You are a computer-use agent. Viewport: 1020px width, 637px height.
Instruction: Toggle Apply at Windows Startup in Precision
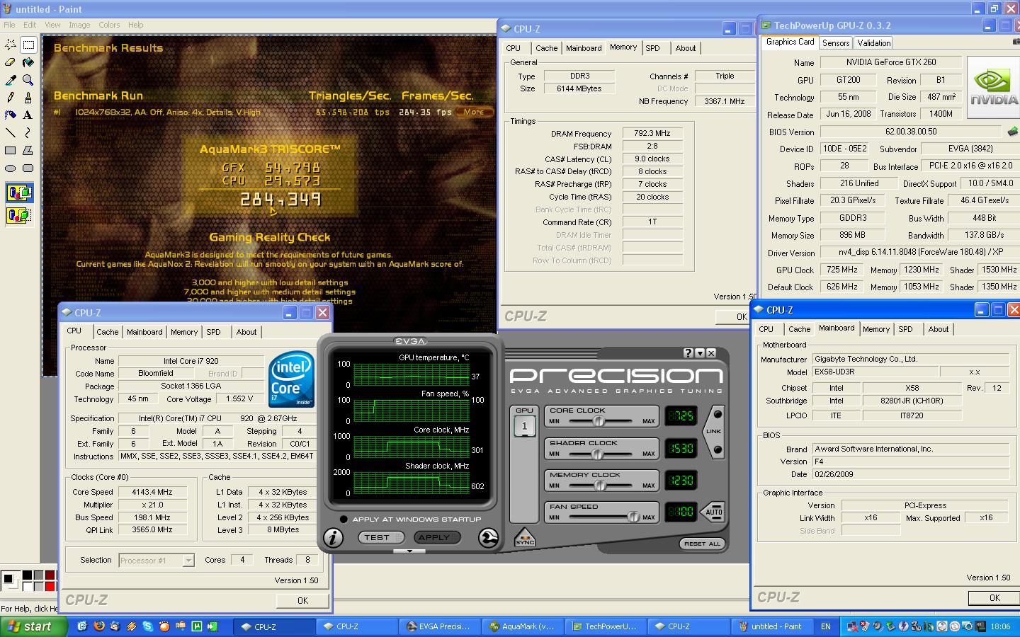tap(344, 520)
